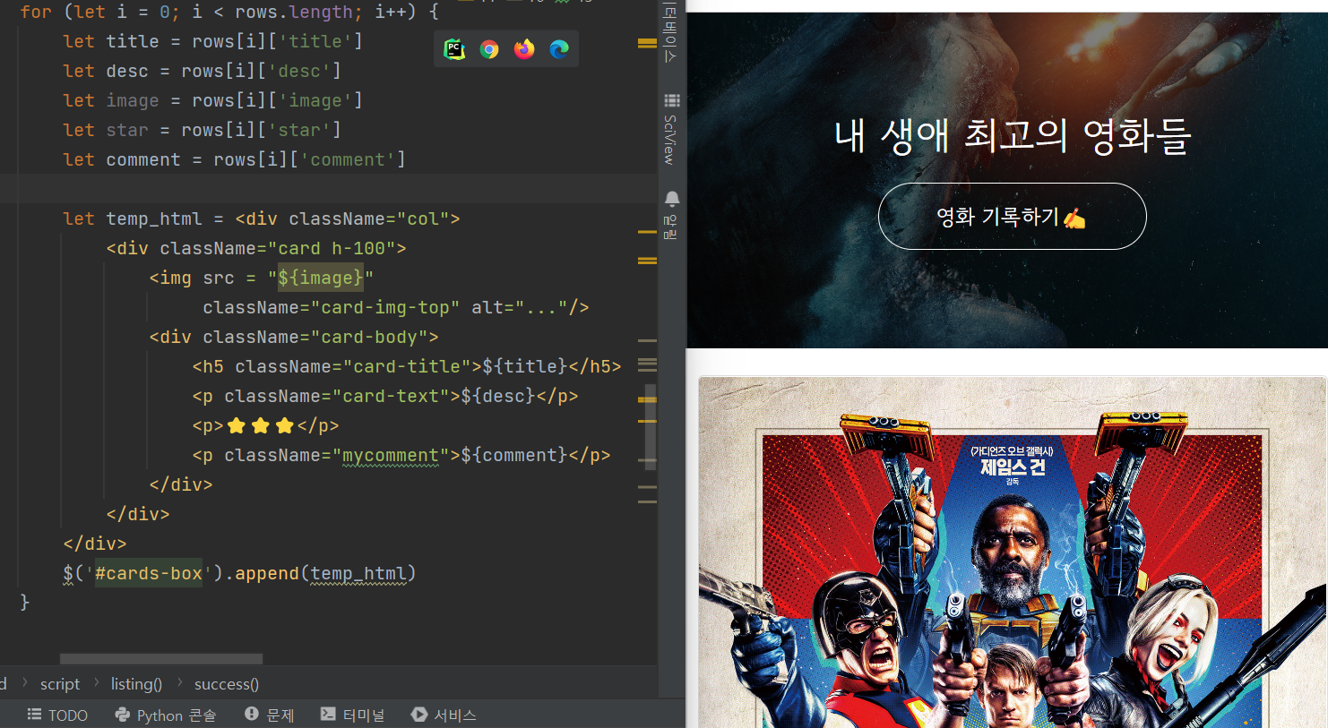This screenshot has height=728, width=1328.
Task: Click the services play icon
Action: pyautogui.click(x=418, y=715)
